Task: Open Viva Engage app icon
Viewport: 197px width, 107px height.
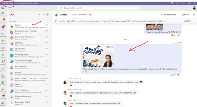Action: pos(3,35)
